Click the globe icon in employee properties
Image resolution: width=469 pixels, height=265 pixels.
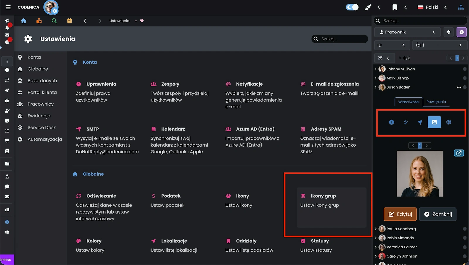click(x=449, y=122)
